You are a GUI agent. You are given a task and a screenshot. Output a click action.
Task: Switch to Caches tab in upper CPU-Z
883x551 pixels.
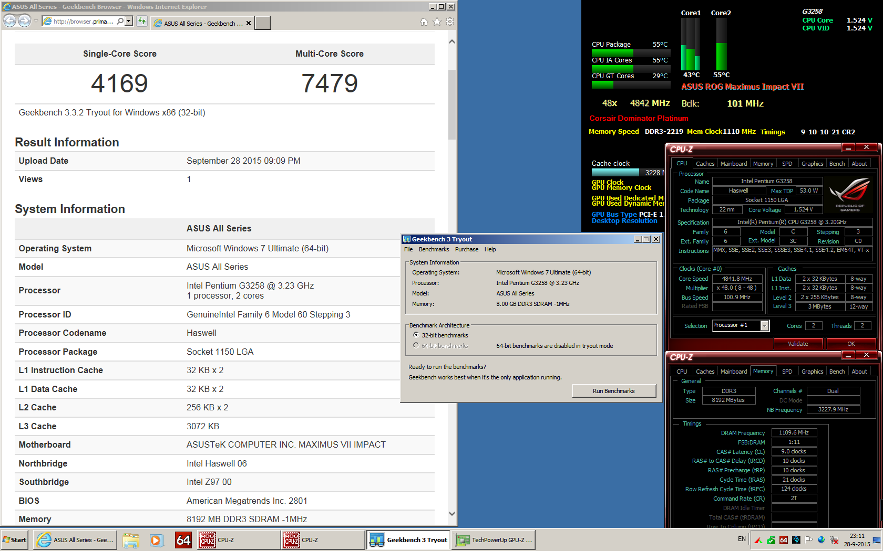pos(705,164)
